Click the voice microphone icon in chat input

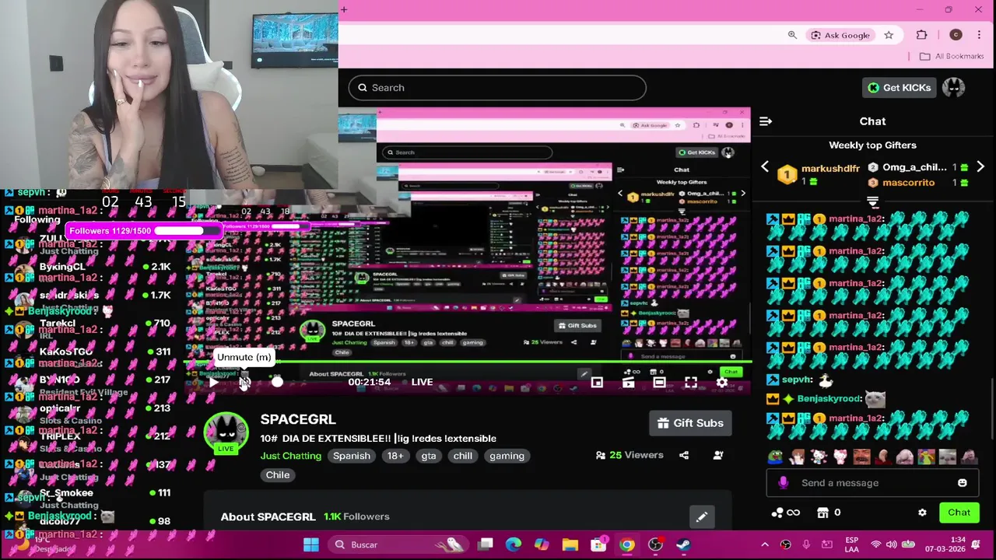tap(784, 483)
